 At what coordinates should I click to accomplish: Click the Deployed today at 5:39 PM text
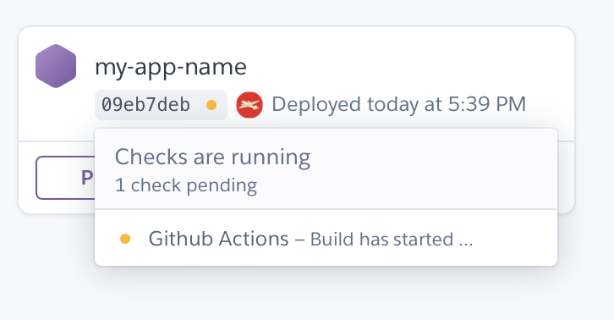tap(398, 105)
